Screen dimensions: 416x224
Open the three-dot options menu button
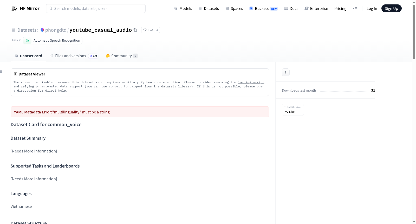(x=286, y=72)
